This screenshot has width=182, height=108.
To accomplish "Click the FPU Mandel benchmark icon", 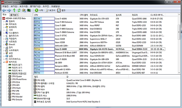I will tap(10, 97).
